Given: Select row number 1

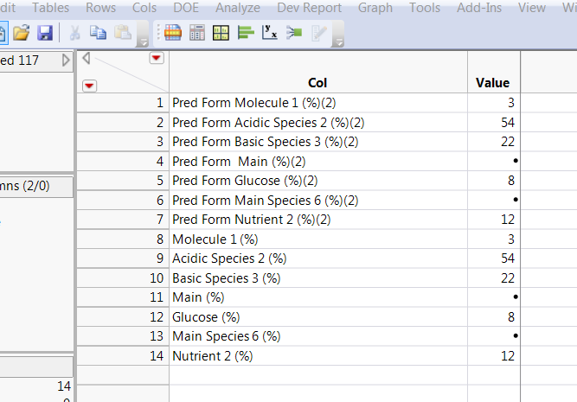Looking at the screenshot, I should point(123,103).
